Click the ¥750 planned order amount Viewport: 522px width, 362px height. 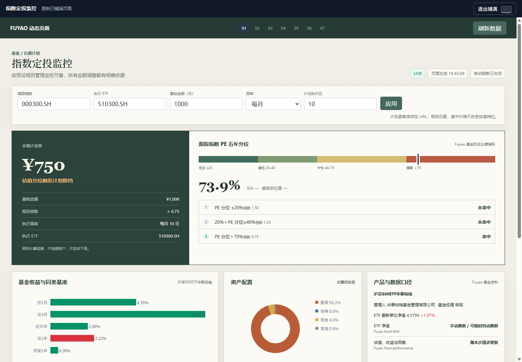[x=43, y=166]
